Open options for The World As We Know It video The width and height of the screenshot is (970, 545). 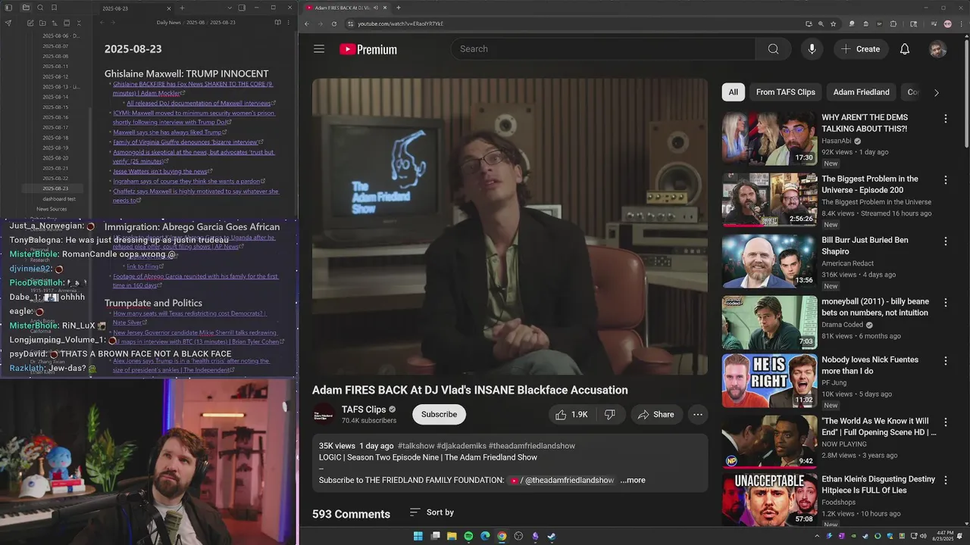click(x=945, y=422)
